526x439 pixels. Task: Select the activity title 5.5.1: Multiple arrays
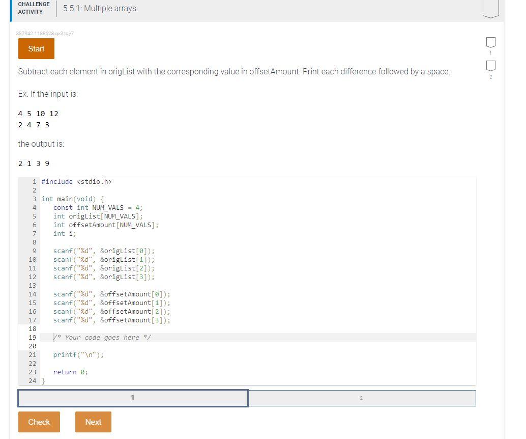(100, 8)
